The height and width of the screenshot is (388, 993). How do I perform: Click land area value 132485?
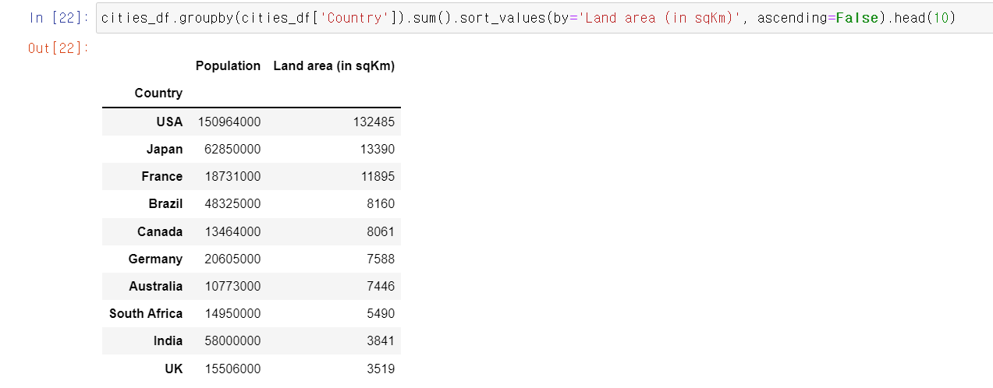click(x=374, y=122)
